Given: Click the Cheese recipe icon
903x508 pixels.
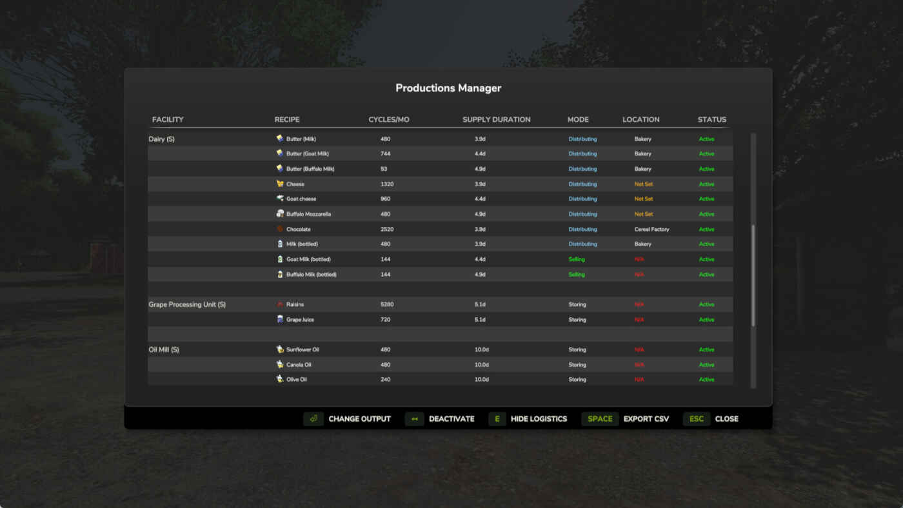Looking at the screenshot, I should (280, 184).
